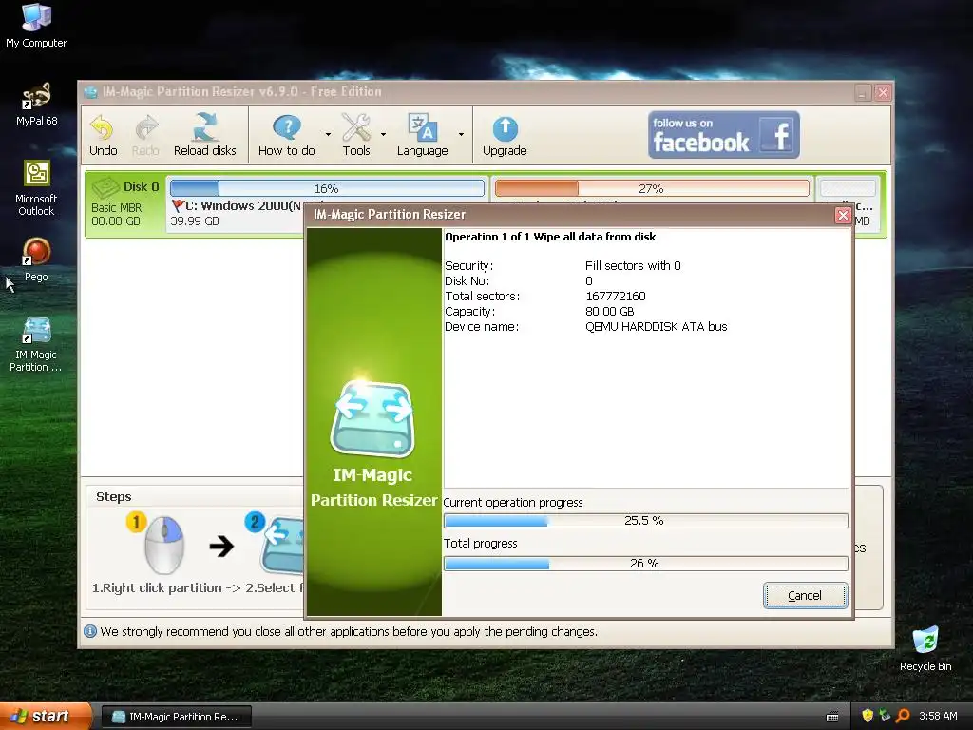Viewport: 973px width, 730px height.
Task: Click Reload disks in the toolbar
Action: tap(205, 135)
